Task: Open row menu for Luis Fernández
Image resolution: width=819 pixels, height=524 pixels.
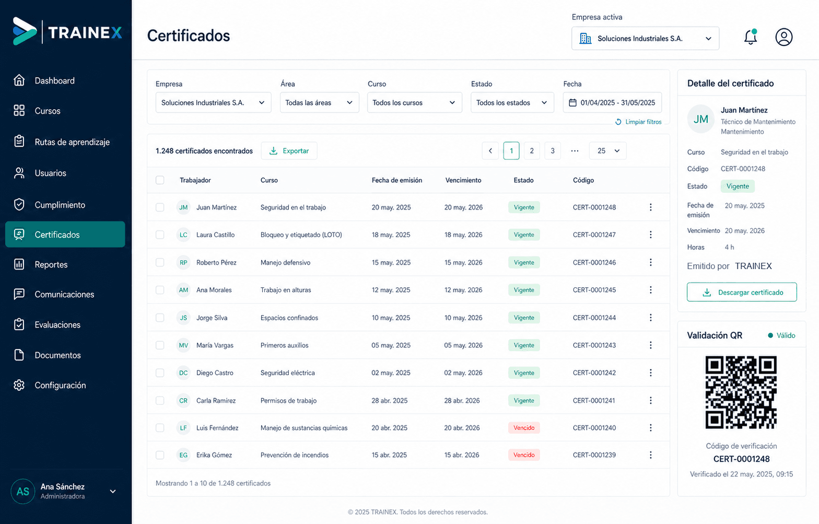Action: [650, 428]
